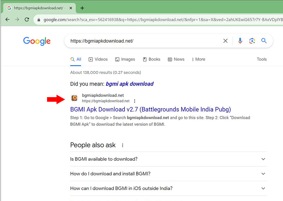Image resolution: width=283 pixels, height=201 pixels.
Task: Click the padlock site info icon
Action: click(x=39, y=20)
